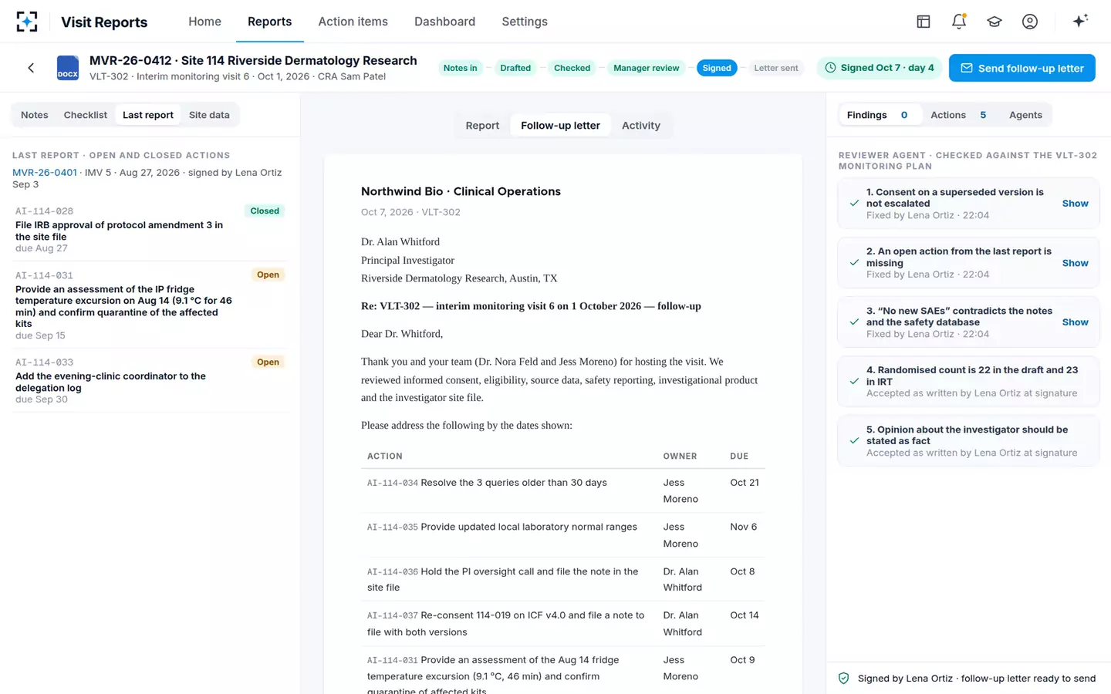Click the shield icon beside Signed by Lena Ortiz

(x=843, y=679)
